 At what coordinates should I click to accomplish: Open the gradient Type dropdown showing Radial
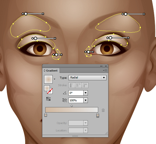[x=87, y=78]
